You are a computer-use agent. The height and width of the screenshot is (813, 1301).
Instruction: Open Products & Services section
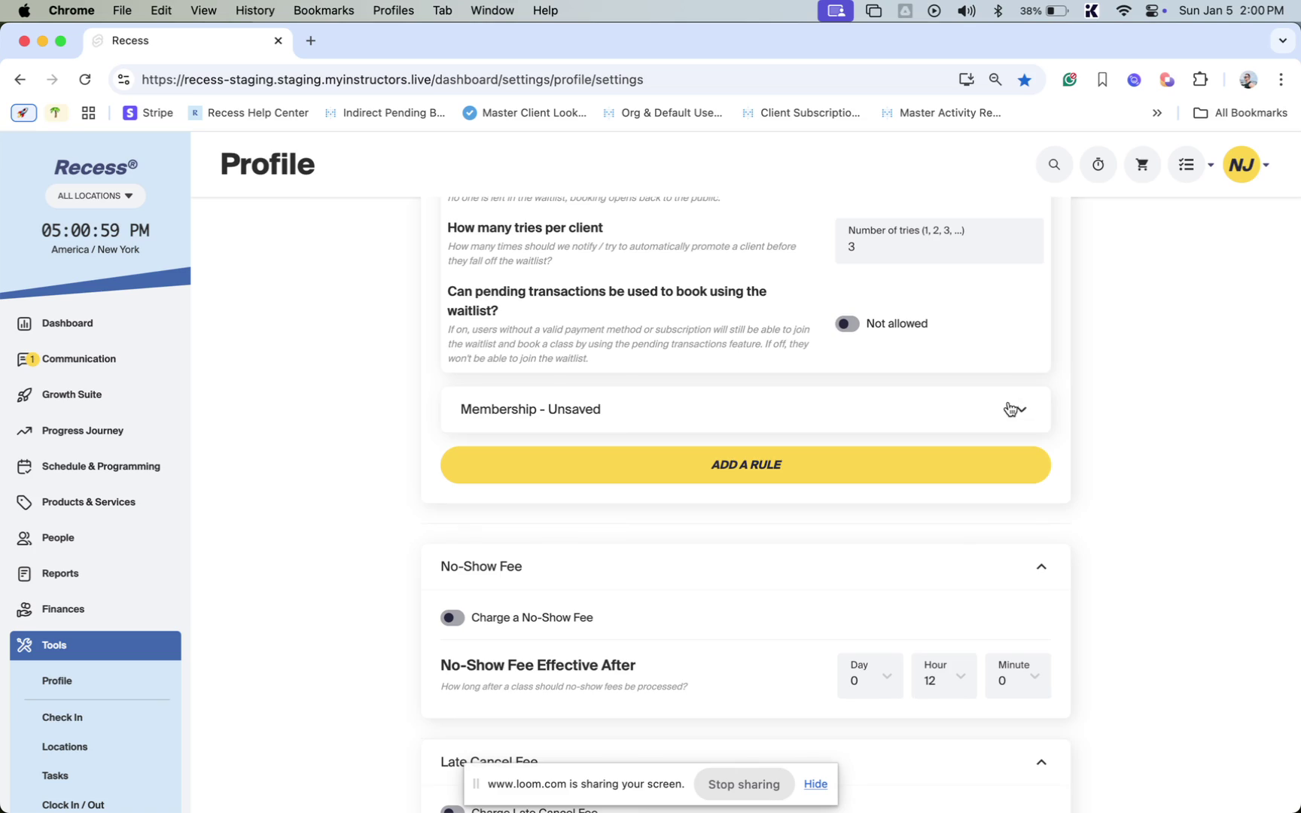tap(88, 502)
